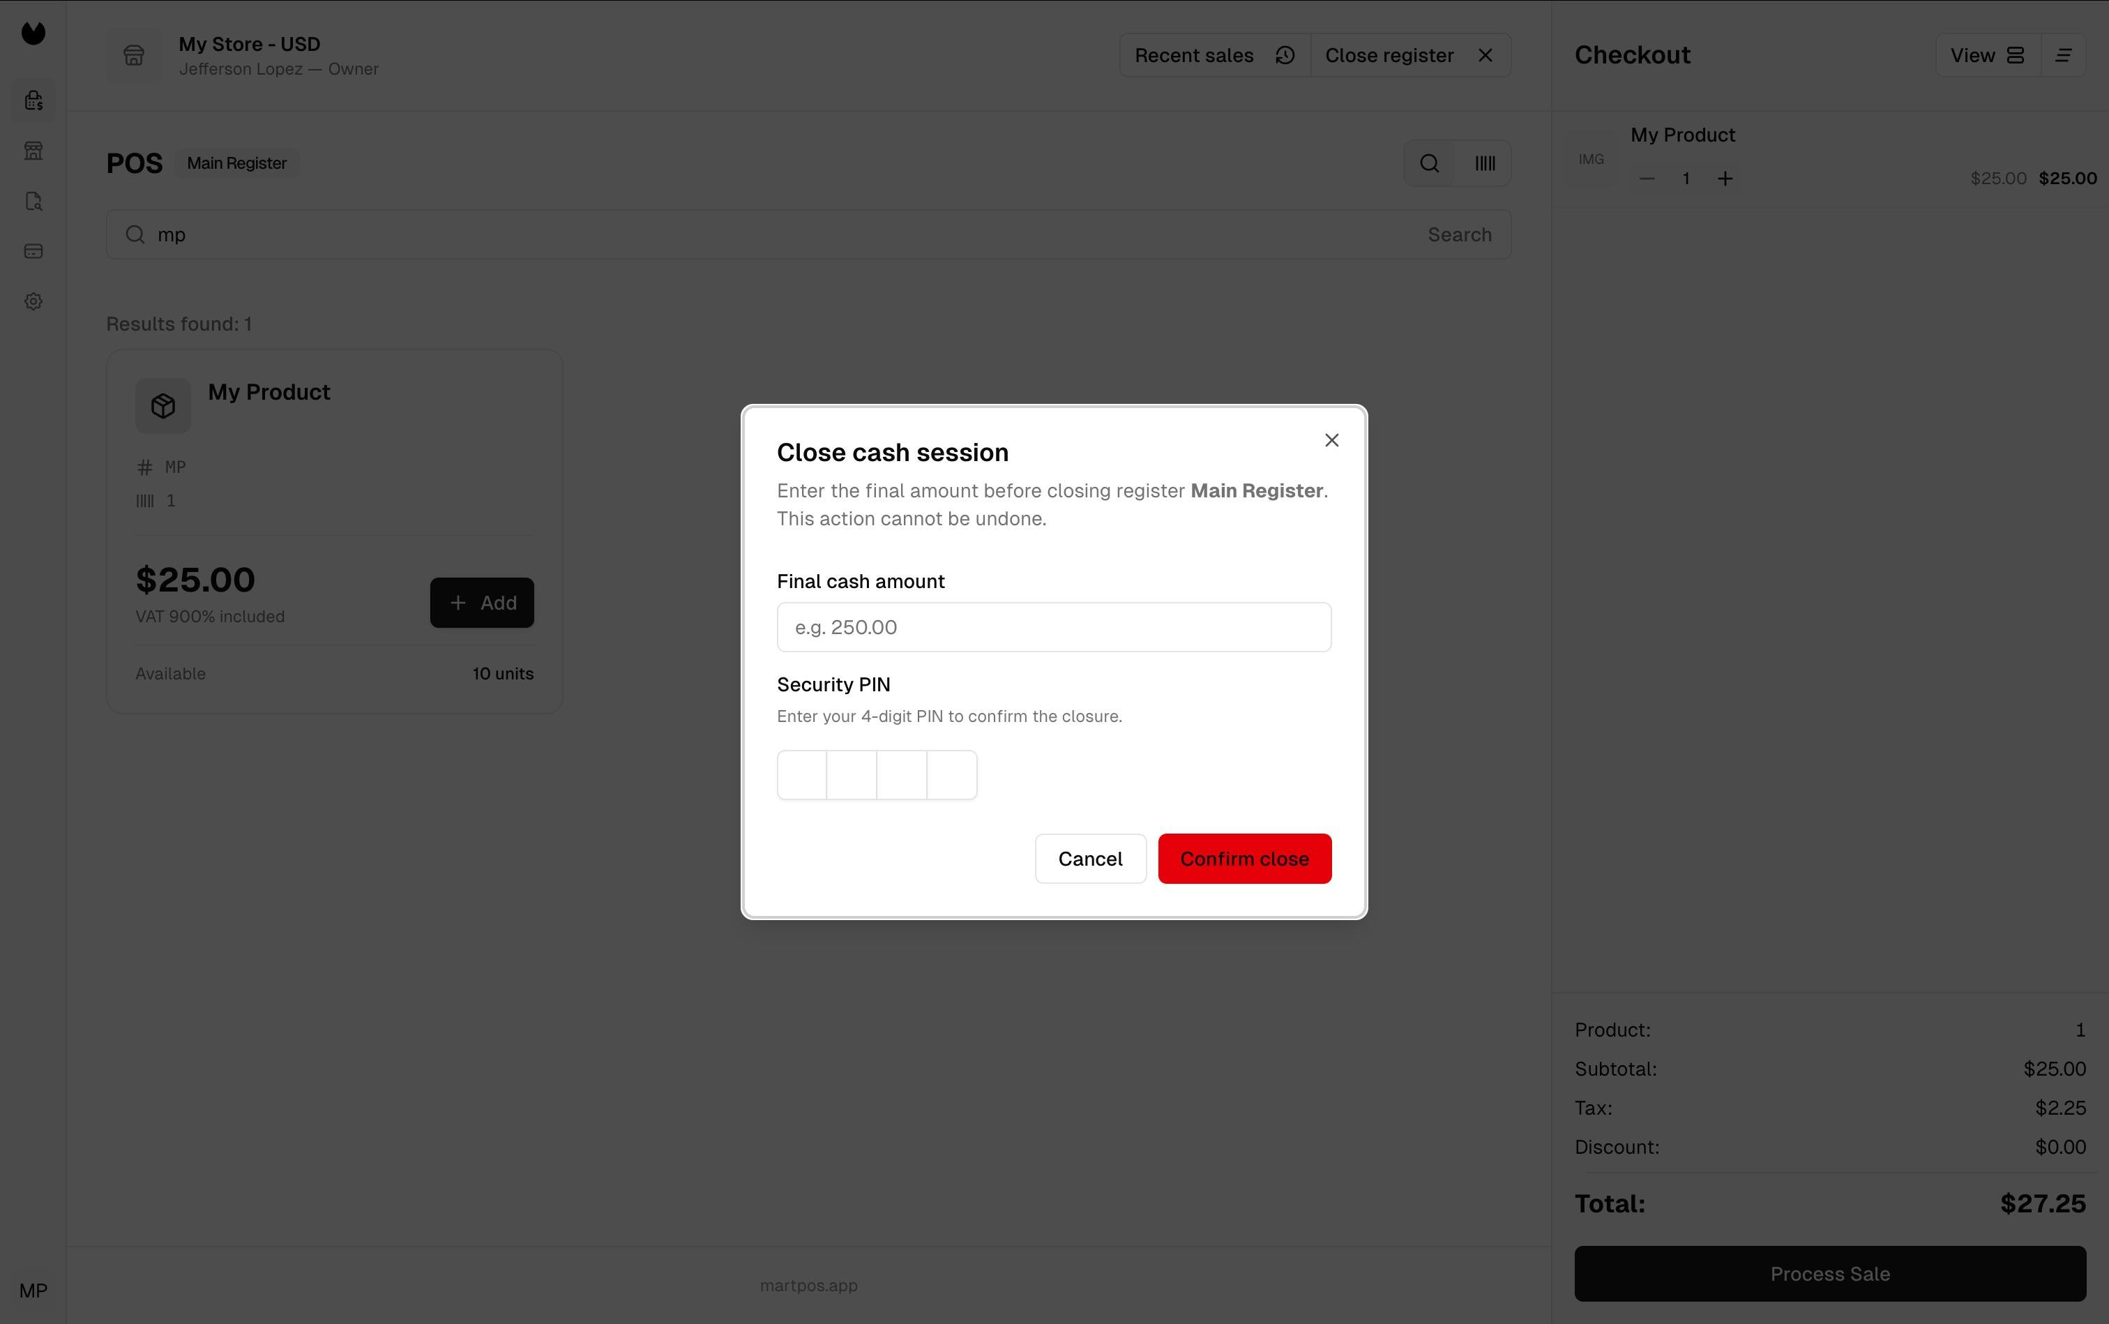This screenshot has height=1324, width=2109.
Task: Open the checkout list menu icon
Action: [2064, 54]
